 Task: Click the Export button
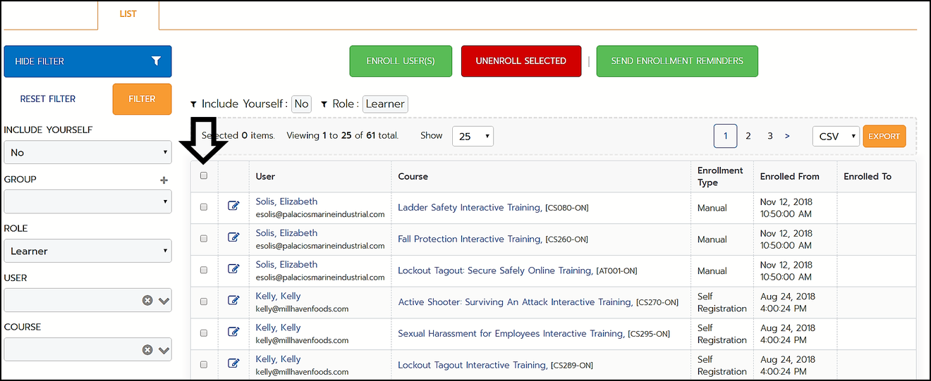pos(884,137)
